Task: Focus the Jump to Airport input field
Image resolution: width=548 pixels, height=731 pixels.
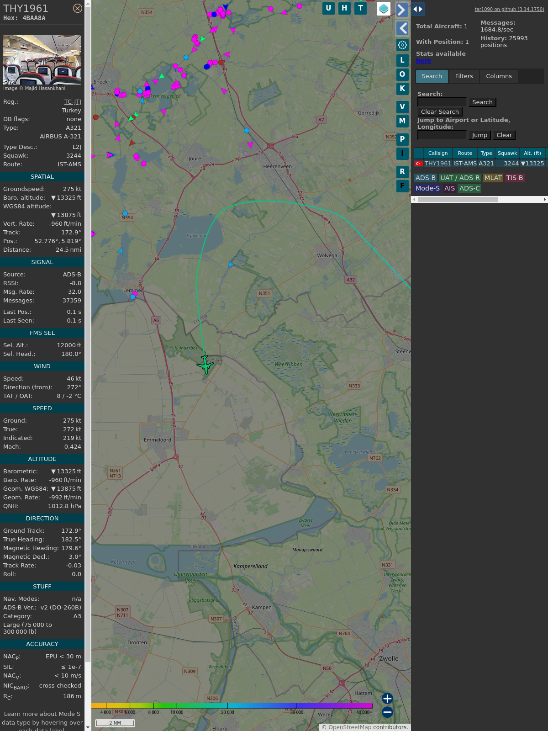Action: pyautogui.click(x=442, y=135)
